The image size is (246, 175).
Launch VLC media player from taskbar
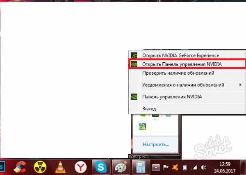61,167
